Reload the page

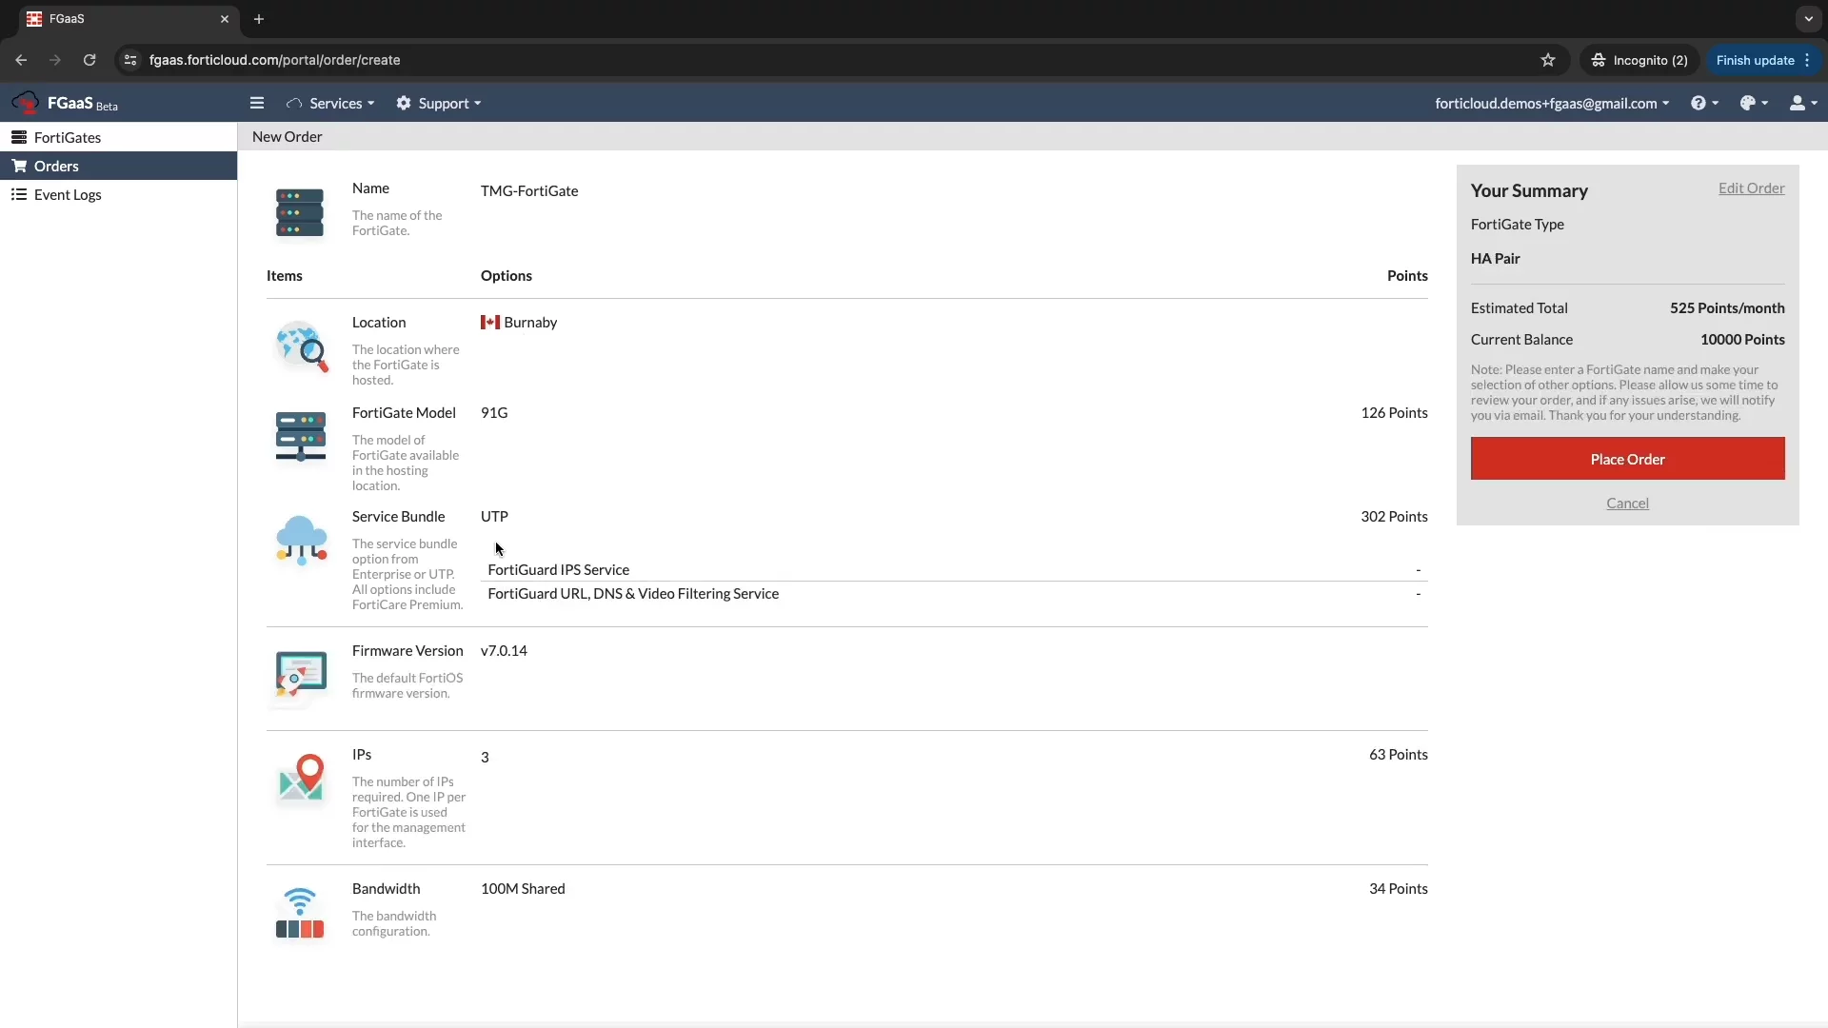pos(89,60)
